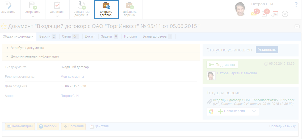Click the Подписано signature button

tap(222, 65)
